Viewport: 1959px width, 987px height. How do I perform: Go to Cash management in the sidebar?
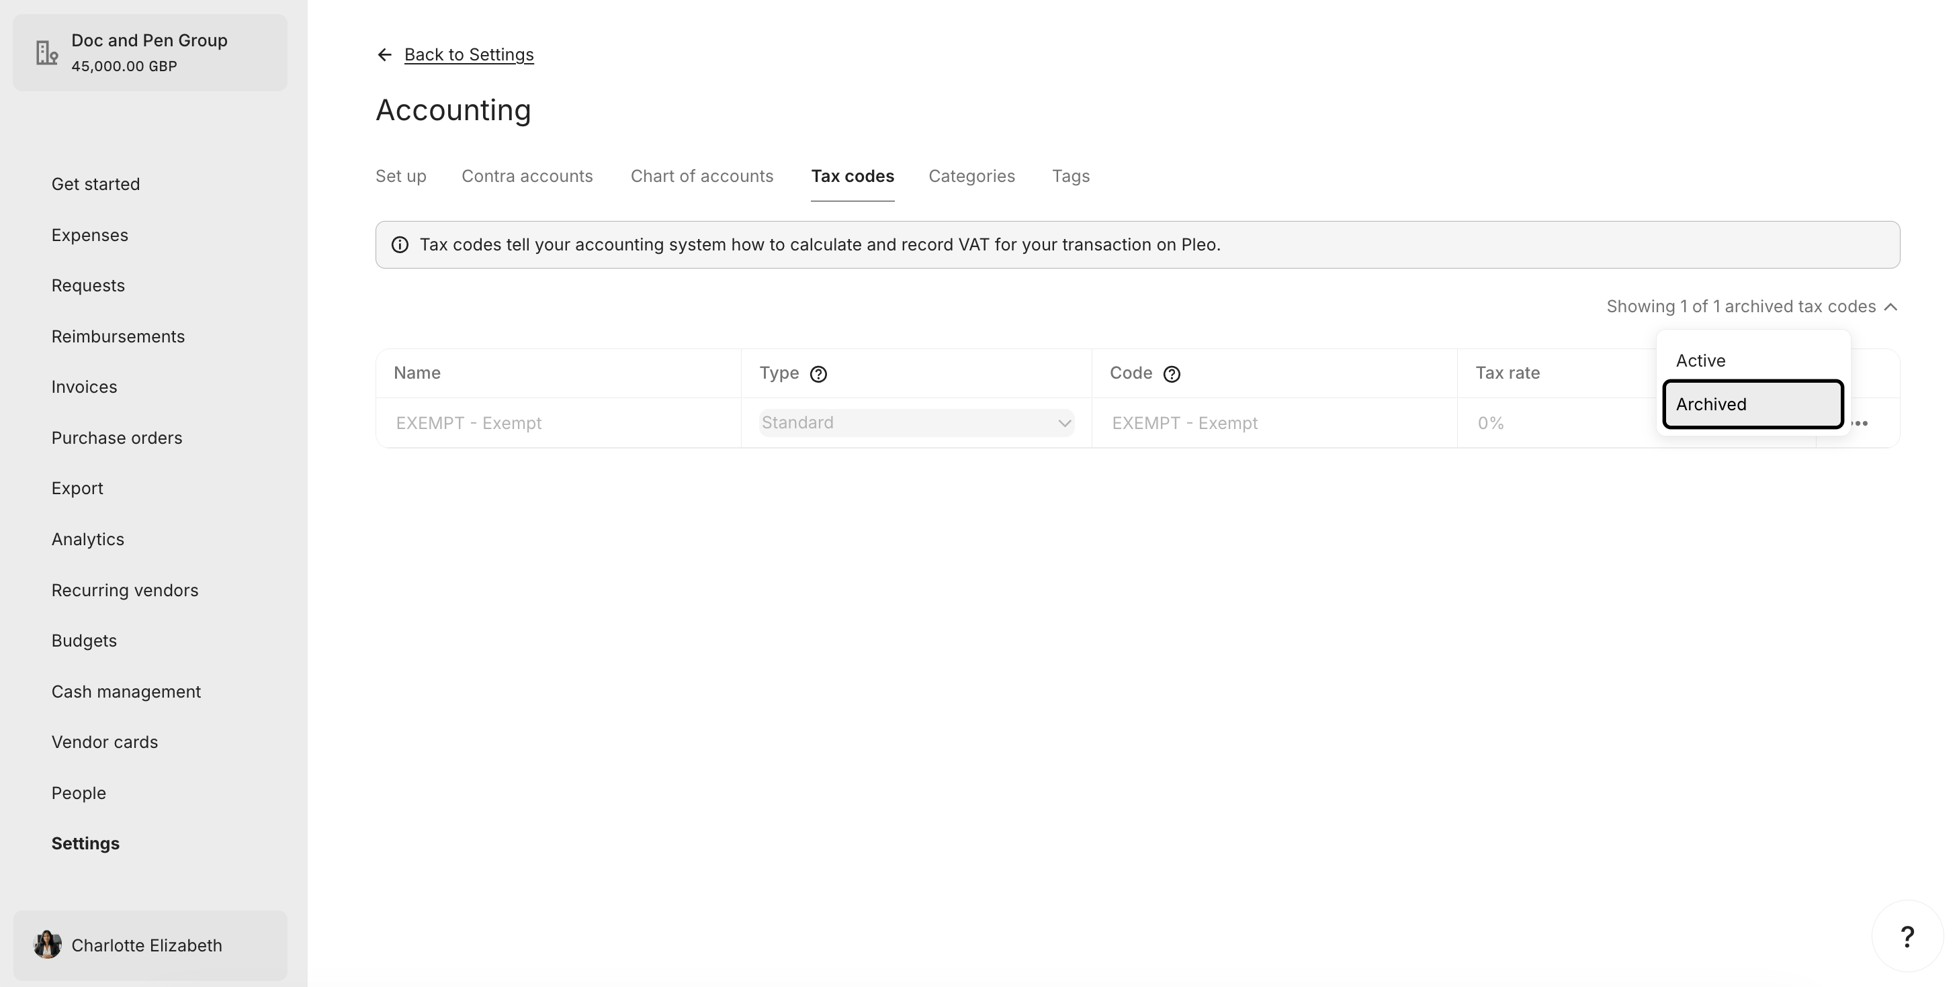tap(126, 692)
